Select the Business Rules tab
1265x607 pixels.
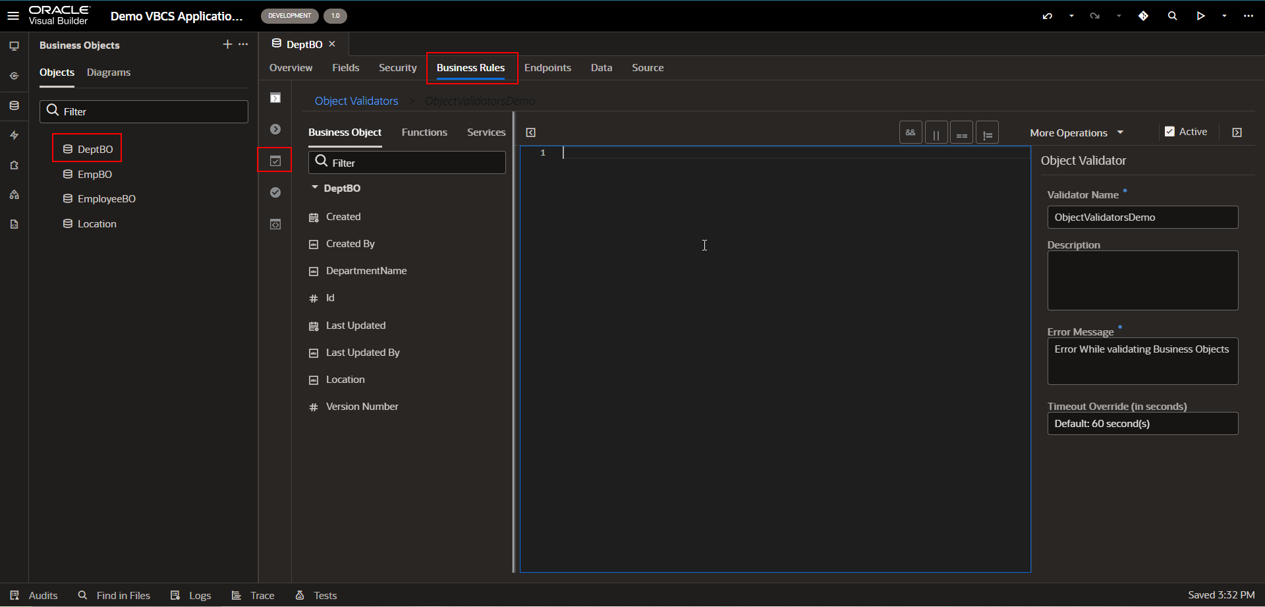click(x=471, y=68)
